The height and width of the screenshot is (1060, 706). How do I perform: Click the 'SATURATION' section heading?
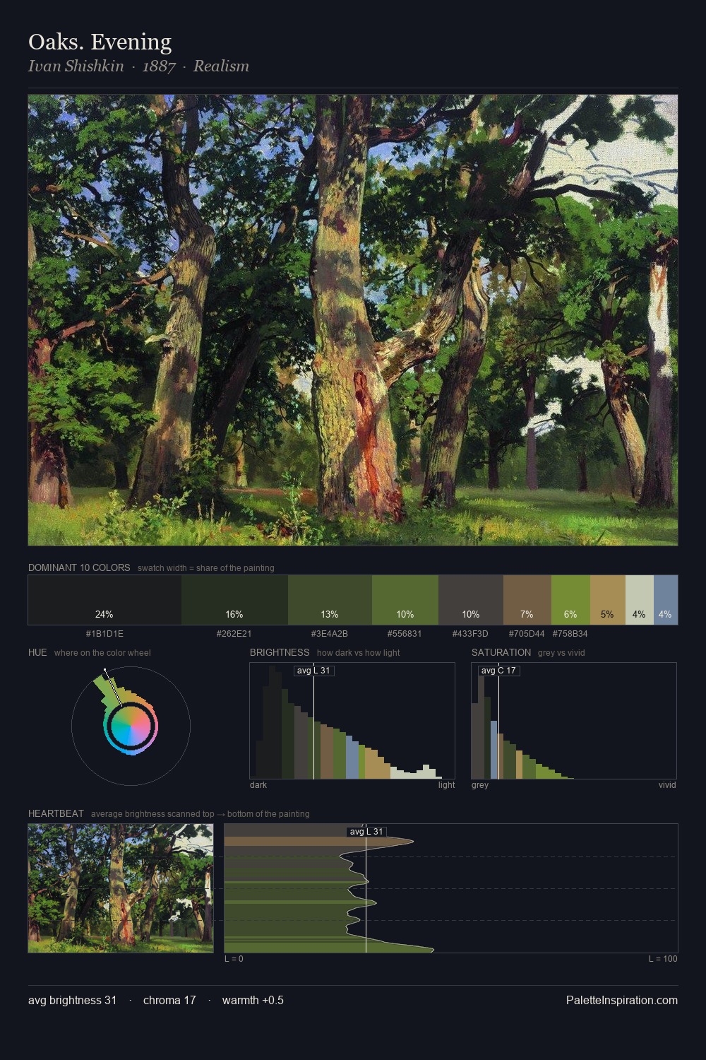tap(501, 652)
